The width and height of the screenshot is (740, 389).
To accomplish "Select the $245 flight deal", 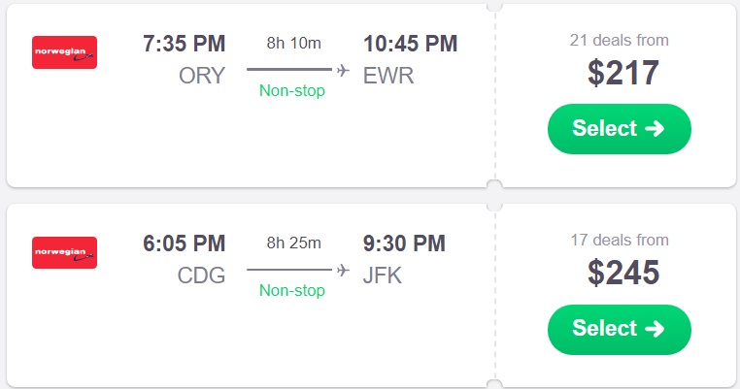I will (x=619, y=329).
